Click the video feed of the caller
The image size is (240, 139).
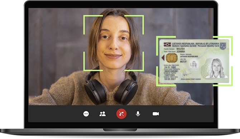point(121,56)
